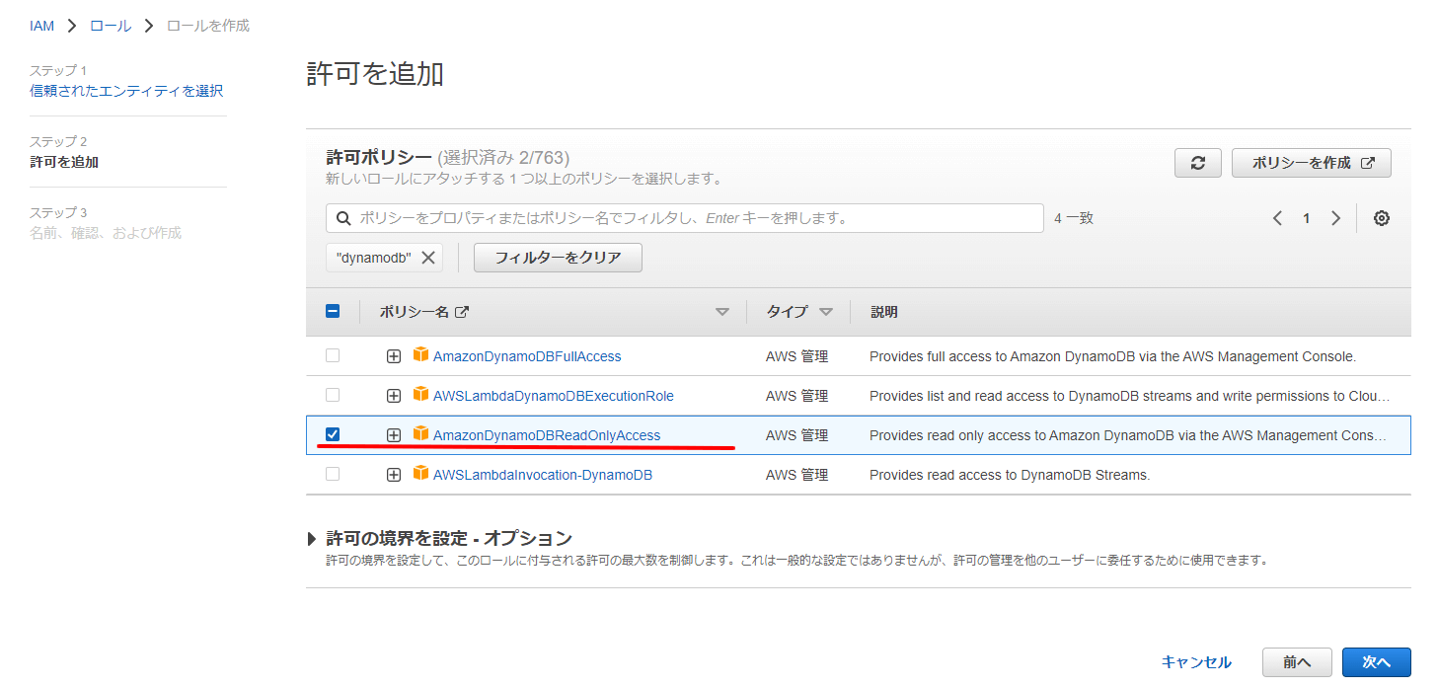Click the orange box icon beside AWSLambdaInvocation-DynamoDB
This screenshot has width=1438, height=688.
[421, 474]
